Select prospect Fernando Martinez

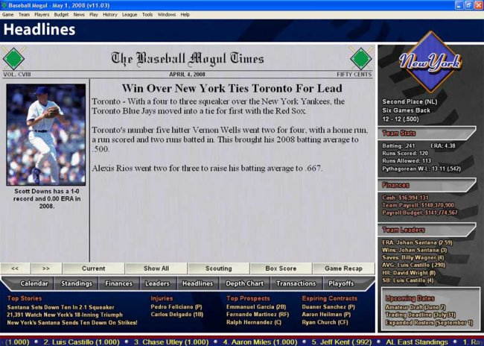click(258, 315)
